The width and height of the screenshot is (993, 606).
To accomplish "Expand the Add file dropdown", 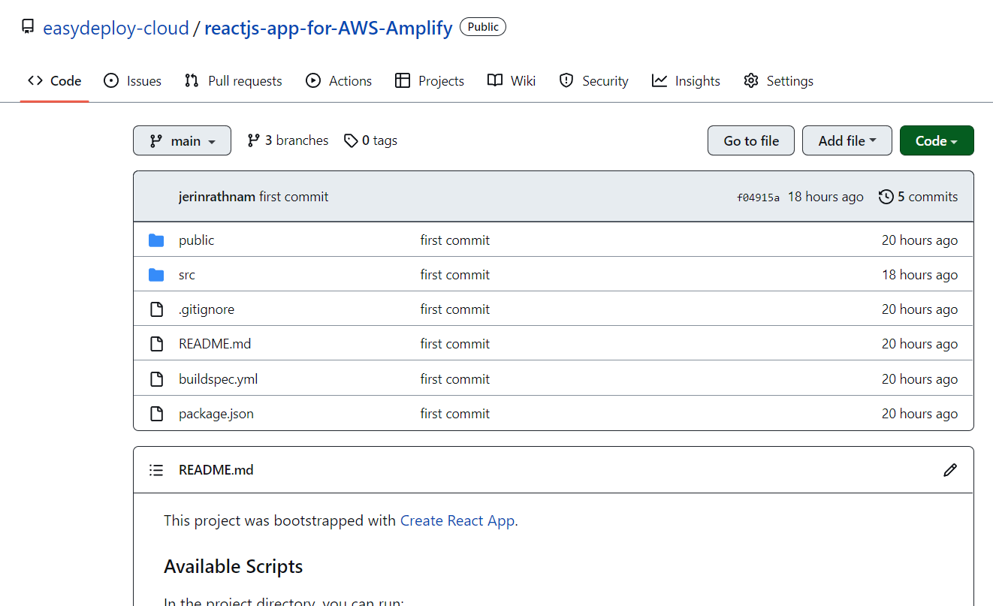I will tap(847, 140).
